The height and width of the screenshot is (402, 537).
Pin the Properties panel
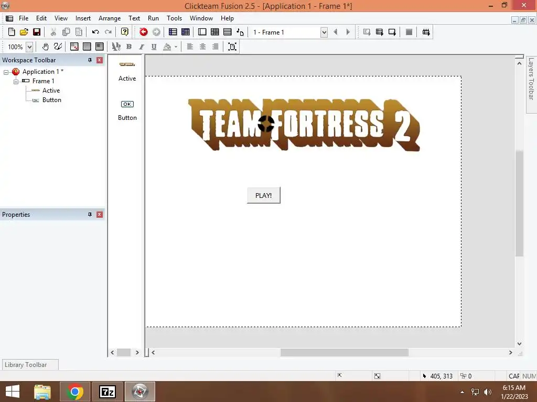tap(90, 215)
